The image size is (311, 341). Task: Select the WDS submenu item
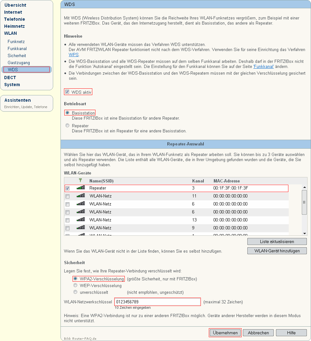(x=26, y=70)
